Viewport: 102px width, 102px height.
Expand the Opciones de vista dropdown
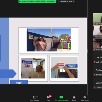point(67,2)
